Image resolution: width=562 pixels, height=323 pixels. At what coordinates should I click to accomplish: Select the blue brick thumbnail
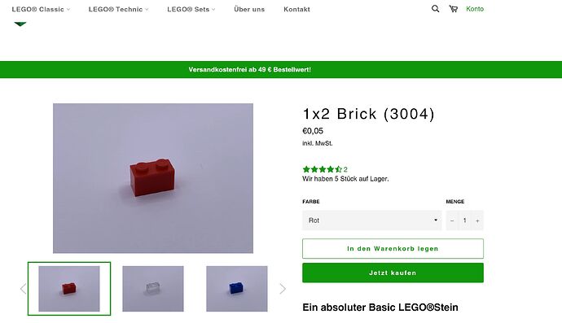point(236,289)
